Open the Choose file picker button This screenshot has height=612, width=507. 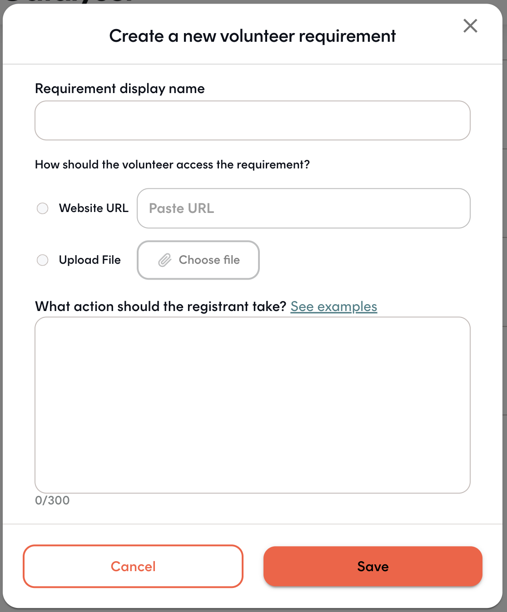point(198,260)
